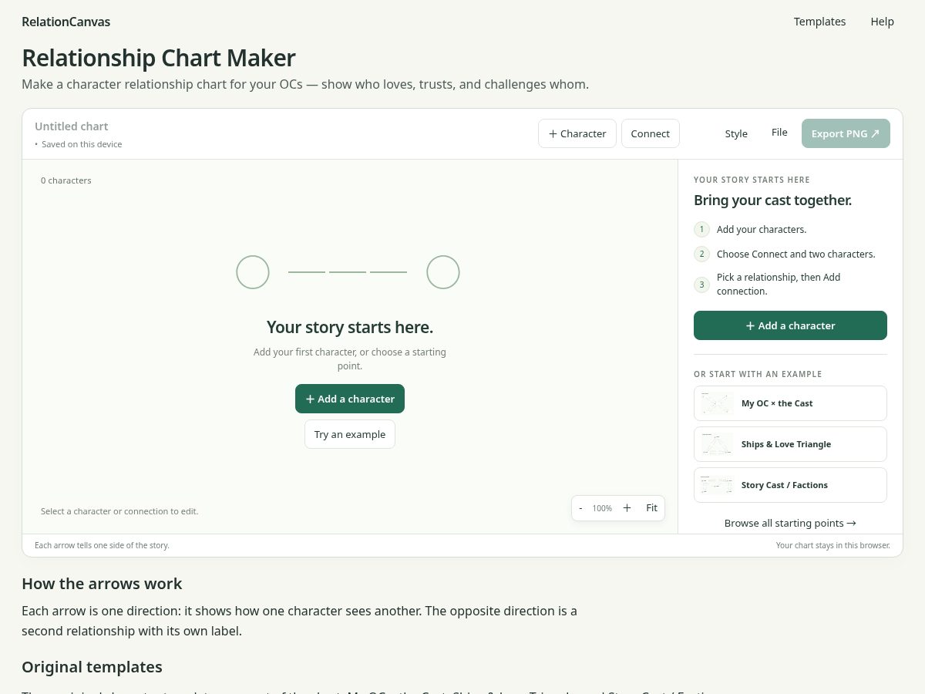Click the step 1 number badge
Screen dimensions: 925x694
pyautogui.click(x=701, y=229)
